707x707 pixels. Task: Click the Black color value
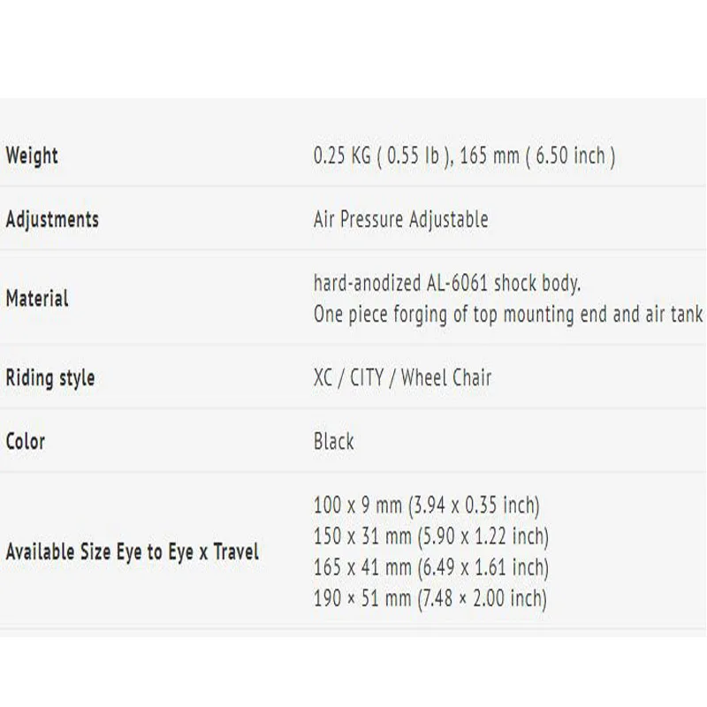333,441
